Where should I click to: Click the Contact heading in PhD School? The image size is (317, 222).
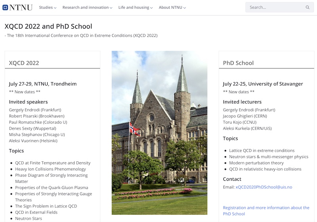(232, 179)
